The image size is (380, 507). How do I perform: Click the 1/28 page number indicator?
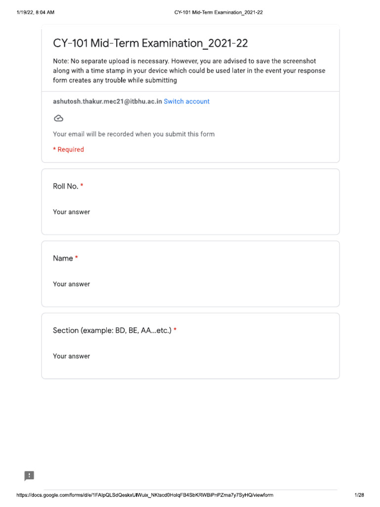[x=360, y=495]
